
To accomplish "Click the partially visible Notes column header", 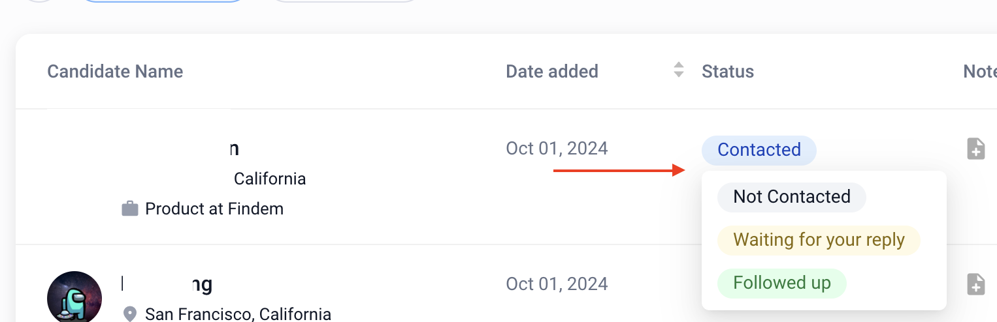I will [979, 71].
